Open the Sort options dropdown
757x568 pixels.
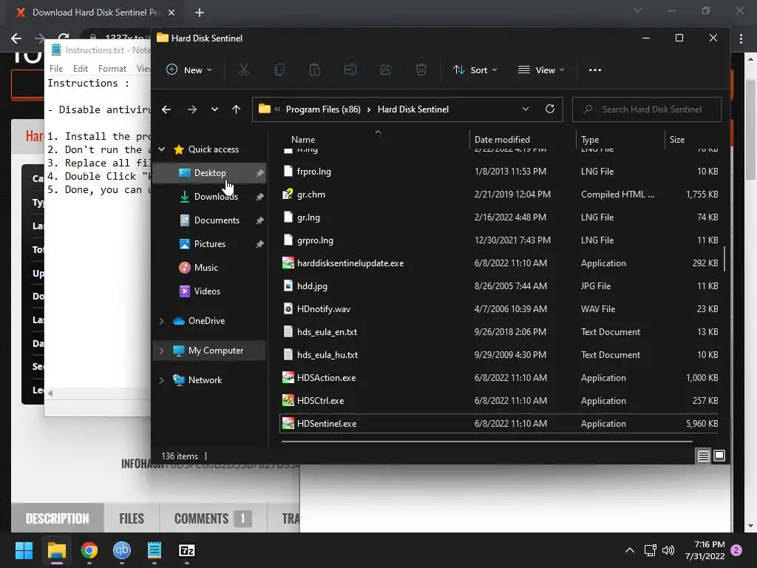475,70
